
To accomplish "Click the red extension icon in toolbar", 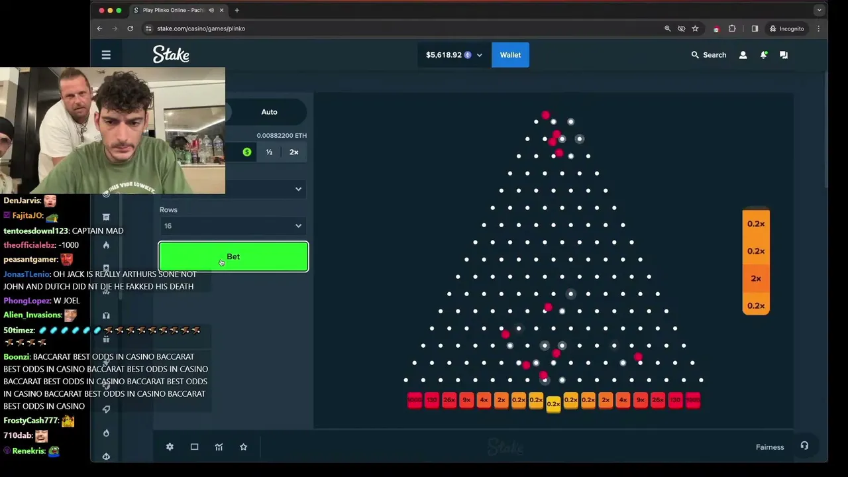I will pyautogui.click(x=716, y=28).
